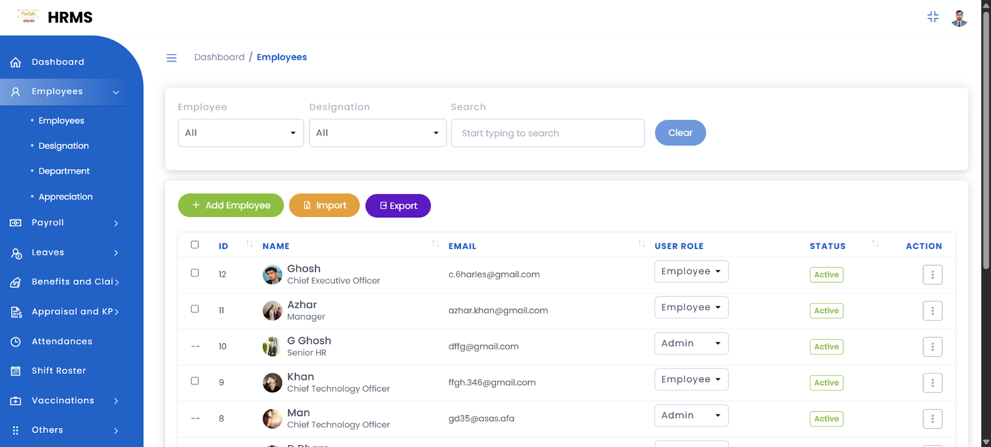Open the Employee filter dropdown
991x447 pixels.
(x=241, y=133)
